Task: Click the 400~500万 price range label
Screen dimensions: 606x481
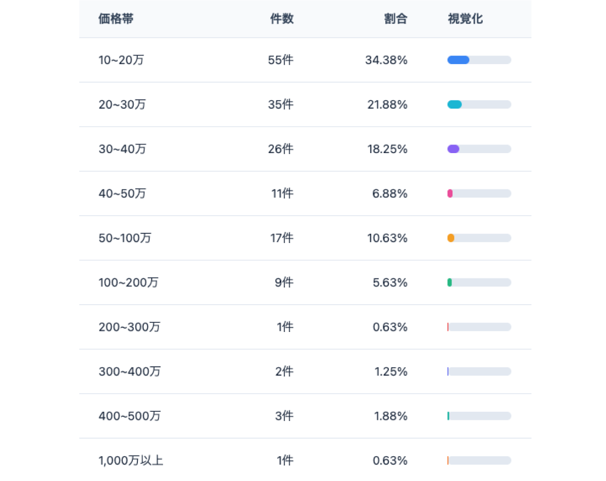Action: click(130, 416)
